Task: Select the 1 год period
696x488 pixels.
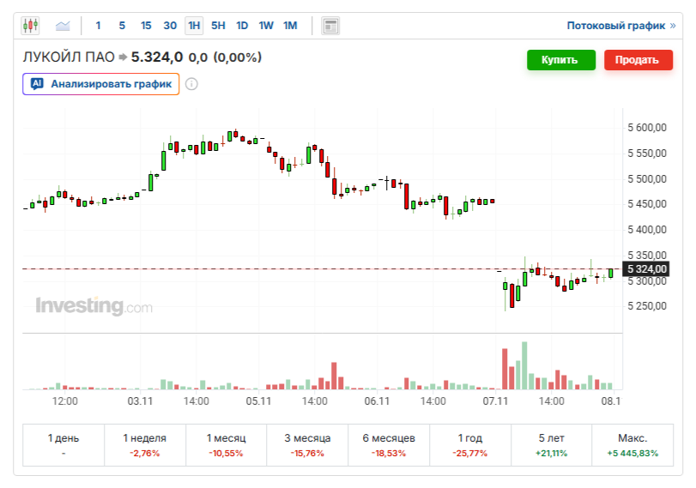Action: pos(470,445)
